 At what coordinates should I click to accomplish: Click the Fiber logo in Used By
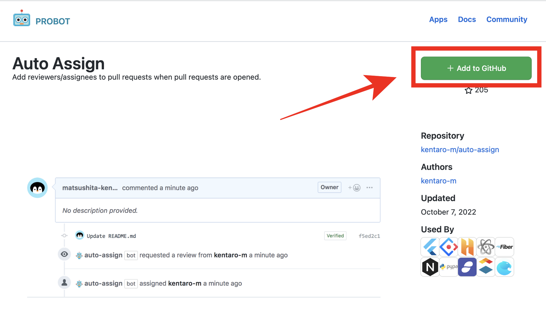(505, 247)
